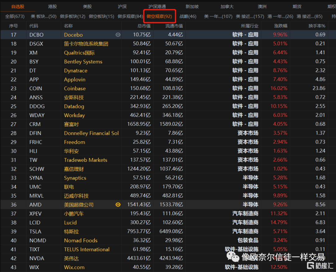
Task: Switch to the 自选股 tab
Action: (x=18, y=7)
